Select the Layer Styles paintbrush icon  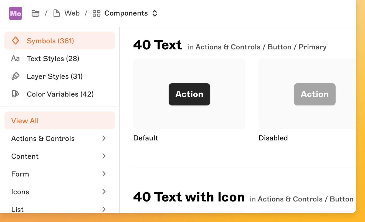[x=16, y=76]
